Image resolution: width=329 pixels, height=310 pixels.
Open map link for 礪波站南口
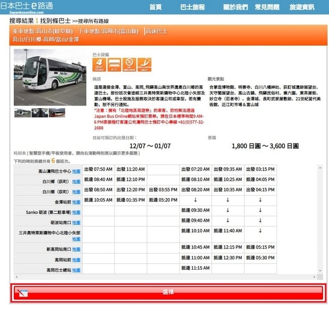pyautogui.click(x=76, y=223)
